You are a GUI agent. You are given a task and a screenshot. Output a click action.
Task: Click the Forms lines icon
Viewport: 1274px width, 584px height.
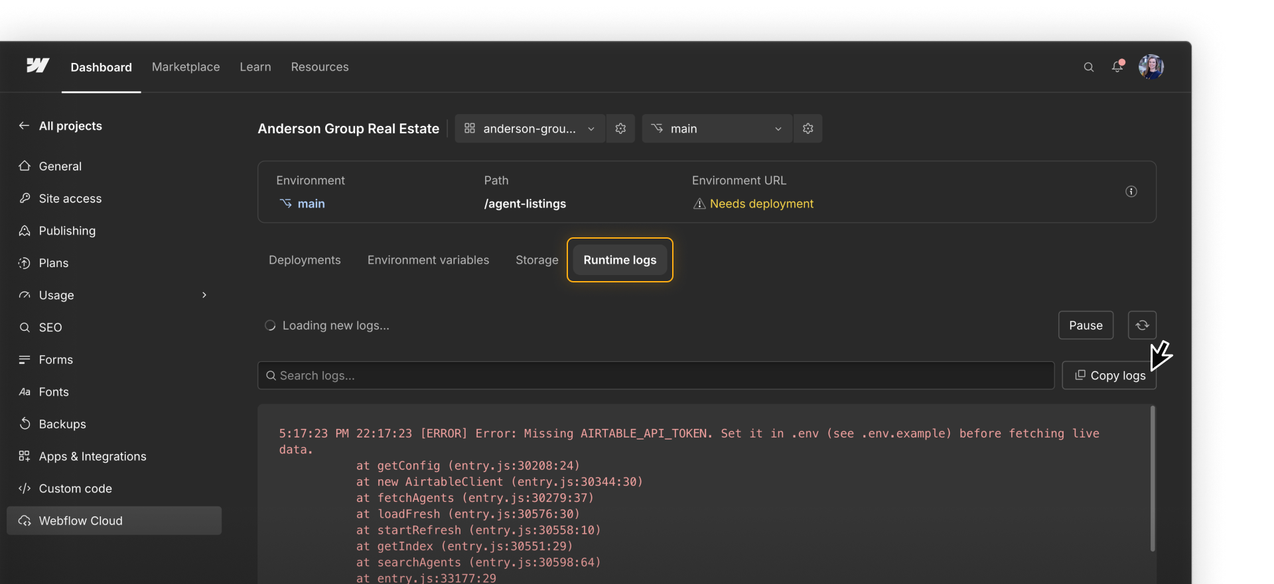(x=25, y=359)
